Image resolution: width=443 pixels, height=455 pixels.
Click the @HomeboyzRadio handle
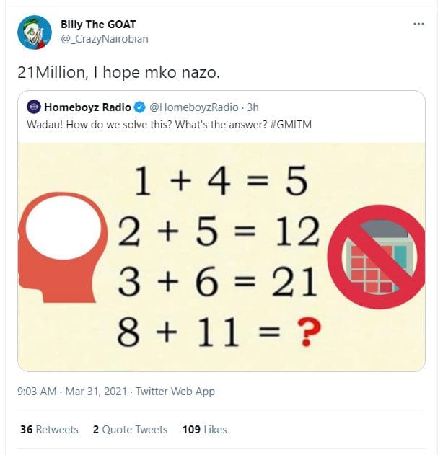point(193,107)
